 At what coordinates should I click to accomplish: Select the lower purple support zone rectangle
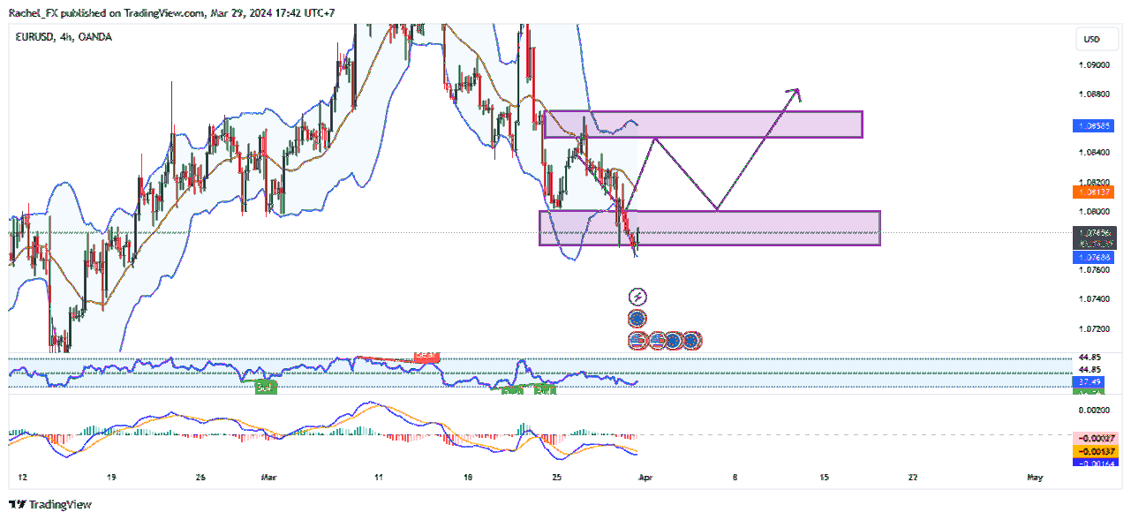710,228
